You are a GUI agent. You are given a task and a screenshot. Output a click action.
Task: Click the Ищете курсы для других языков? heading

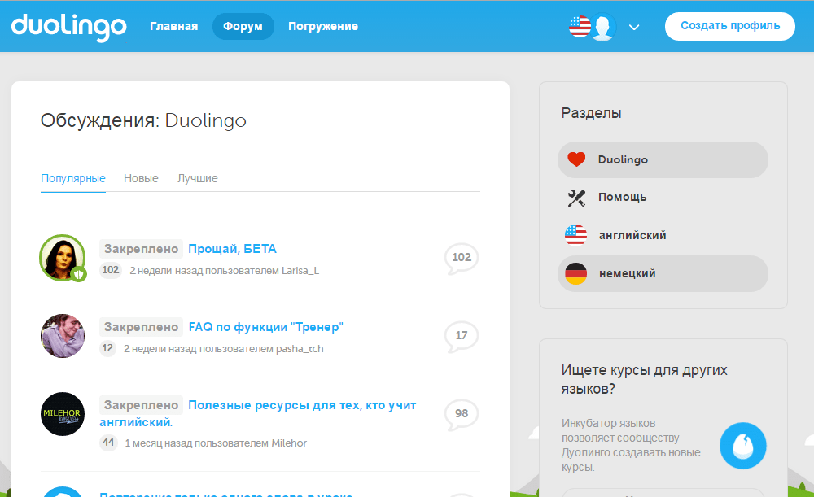pyautogui.click(x=644, y=379)
